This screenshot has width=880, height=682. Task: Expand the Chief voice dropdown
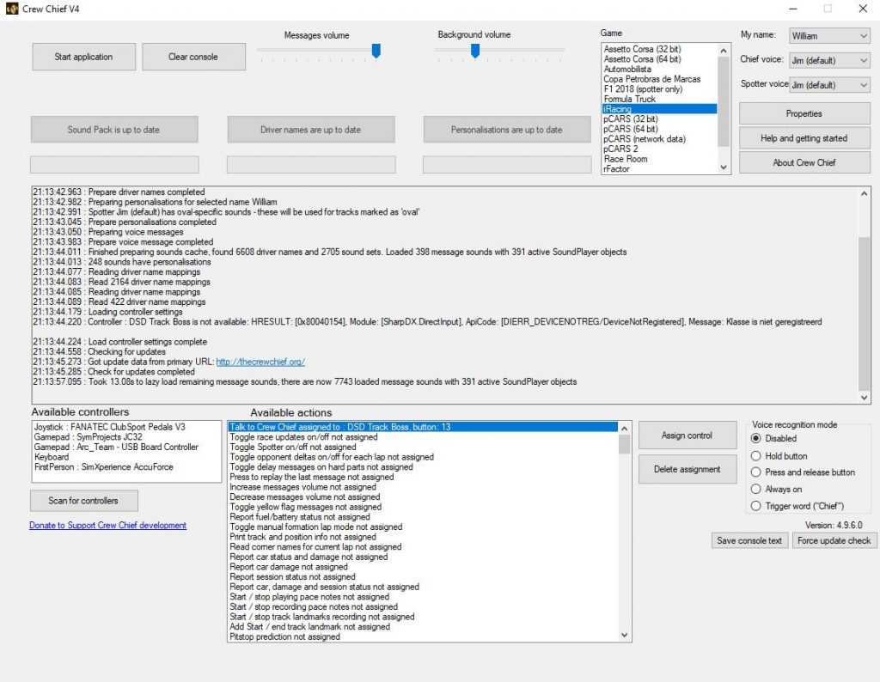829,60
